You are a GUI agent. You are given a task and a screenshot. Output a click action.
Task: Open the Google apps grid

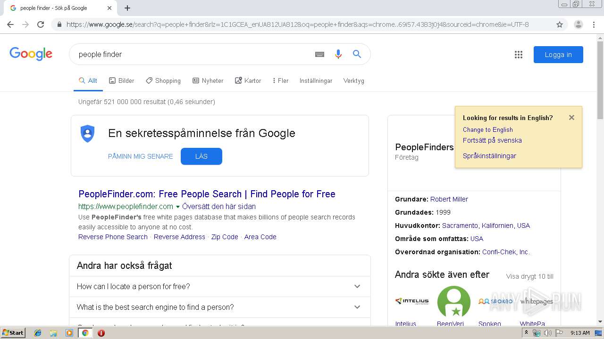[x=519, y=55]
